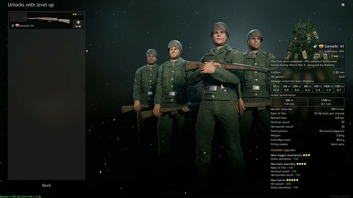
Task: Click the 10 m damage cell
Action: point(276,88)
